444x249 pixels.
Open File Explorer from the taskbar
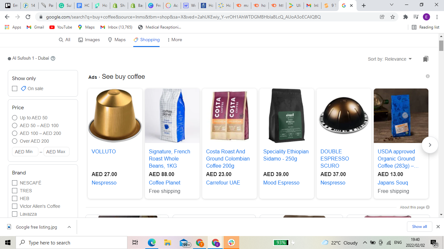[167, 243]
